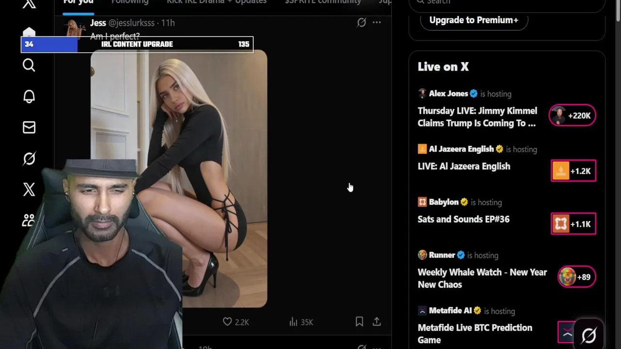Share Jess's post via share icon
This screenshot has height=349, width=621.
click(x=376, y=321)
